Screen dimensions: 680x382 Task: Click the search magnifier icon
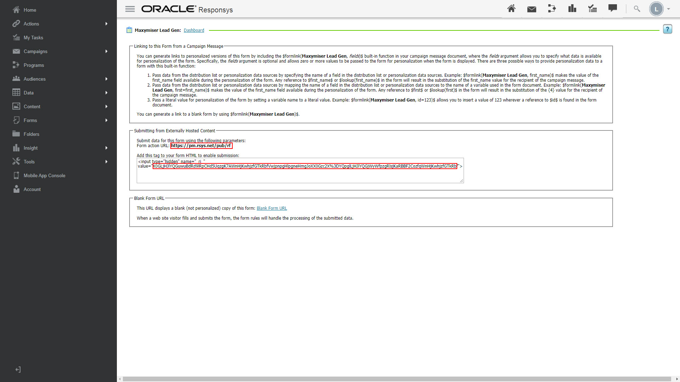[637, 9]
